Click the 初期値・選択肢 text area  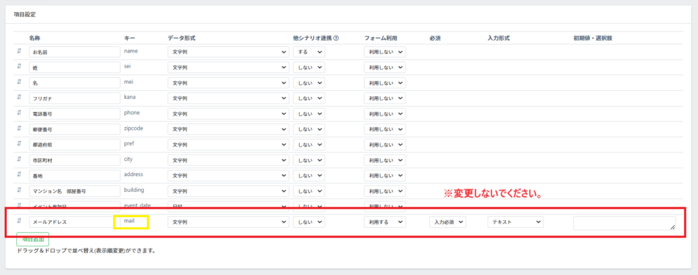pyautogui.click(x=624, y=223)
